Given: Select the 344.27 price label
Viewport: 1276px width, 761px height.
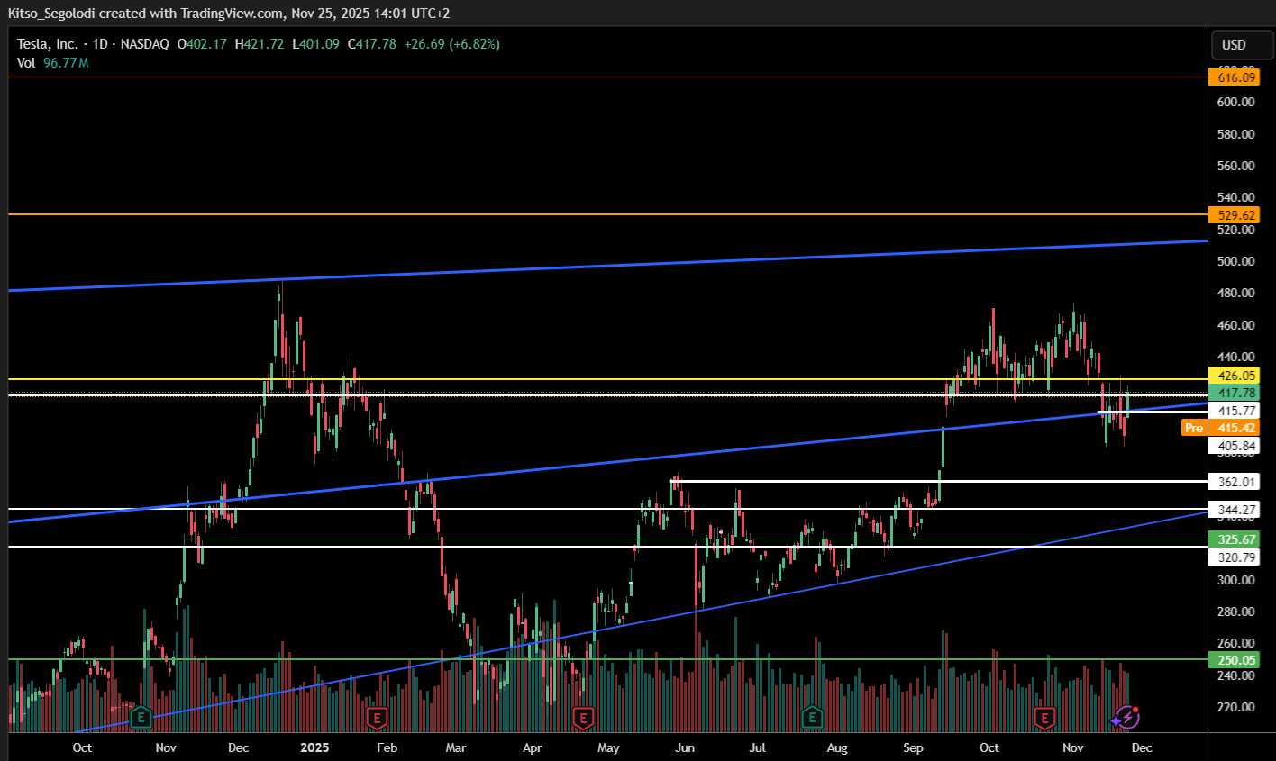Looking at the screenshot, I should click(x=1236, y=510).
